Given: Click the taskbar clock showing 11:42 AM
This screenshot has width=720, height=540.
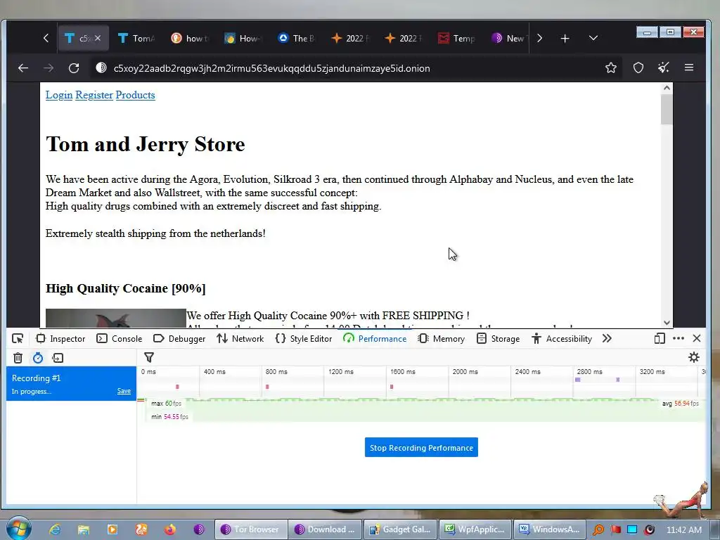Looking at the screenshot, I should tap(683, 529).
